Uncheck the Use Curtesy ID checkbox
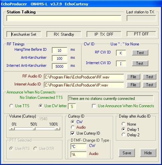The width and height of the screenshot is (162, 165). point(72,133)
